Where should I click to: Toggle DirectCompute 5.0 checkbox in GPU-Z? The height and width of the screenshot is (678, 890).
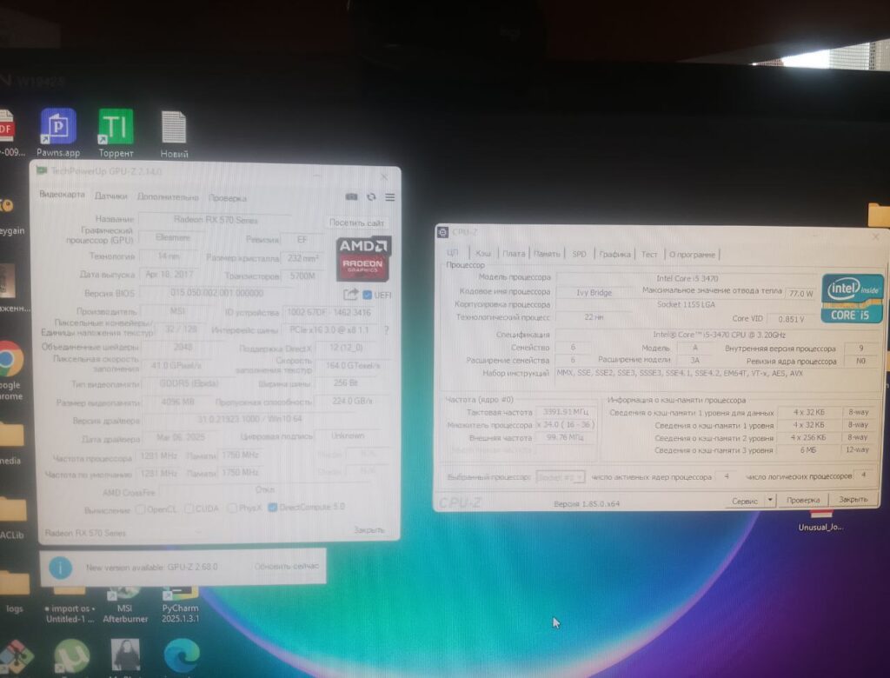tap(272, 507)
